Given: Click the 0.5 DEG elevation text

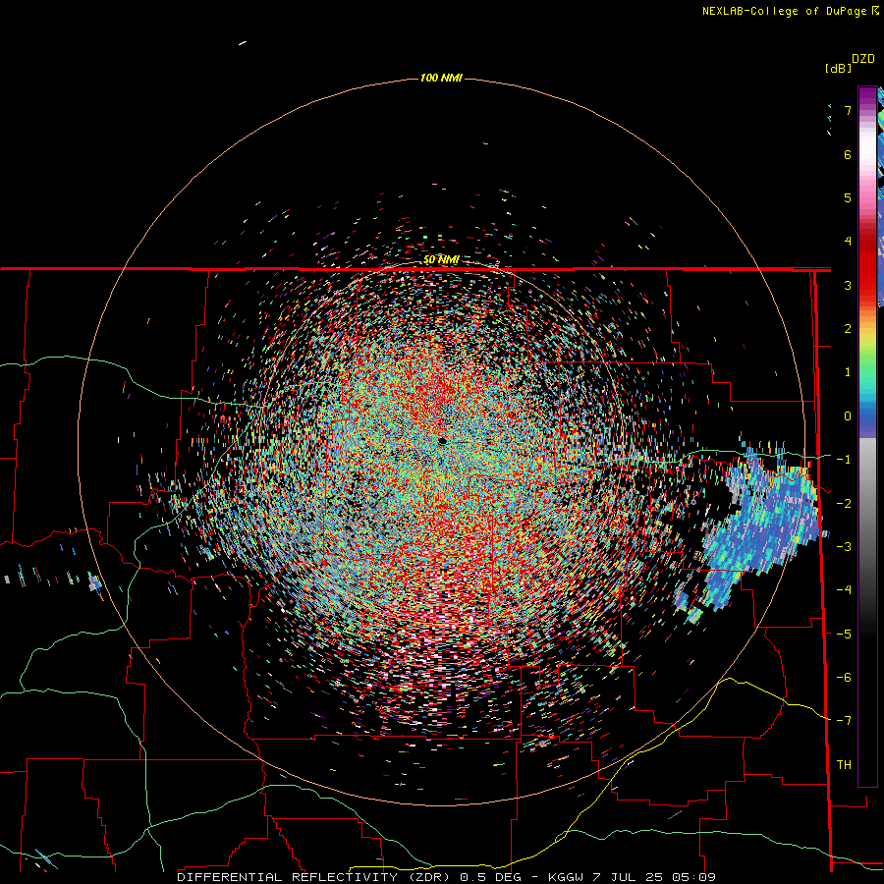Looking at the screenshot, I should pyautogui.click(x=490, y=877).
